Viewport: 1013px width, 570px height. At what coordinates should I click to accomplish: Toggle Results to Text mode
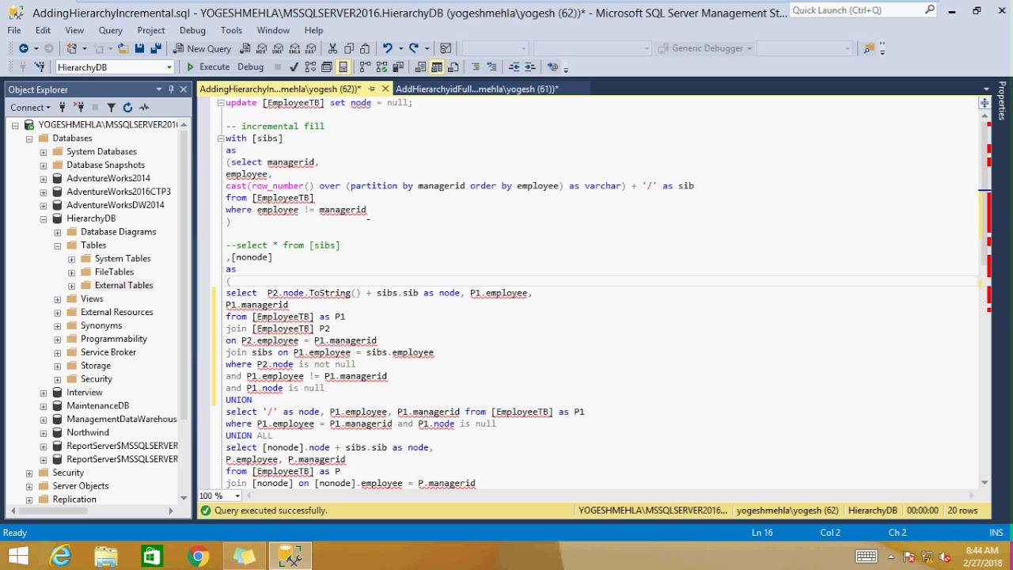(420, 67)
